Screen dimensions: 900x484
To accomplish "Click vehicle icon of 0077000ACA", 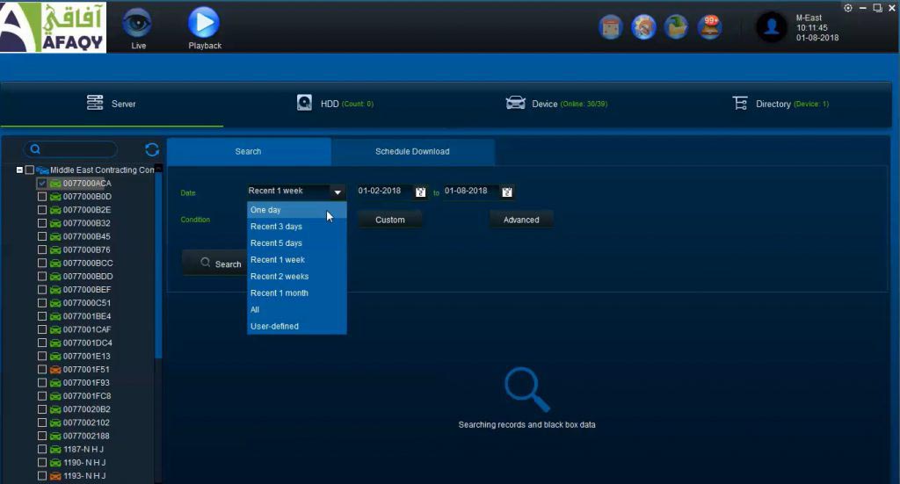I will coord(55,184).
